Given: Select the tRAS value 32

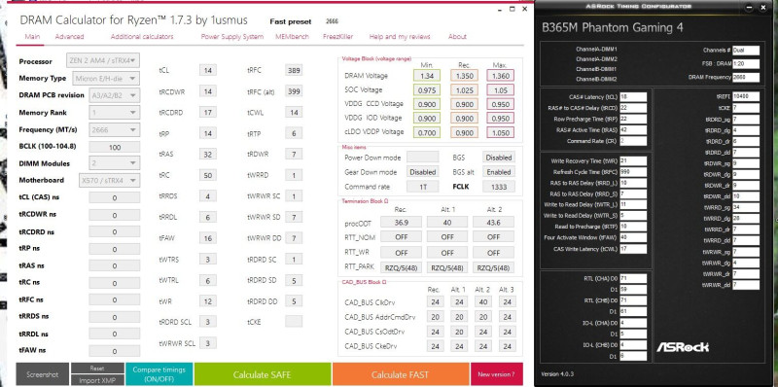Looking at the screenshot, I should point(208,155).
